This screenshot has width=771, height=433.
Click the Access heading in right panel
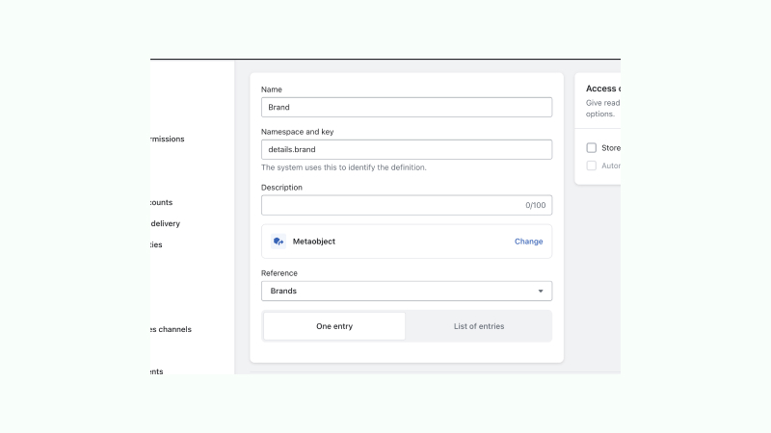[x=603, y=89]
